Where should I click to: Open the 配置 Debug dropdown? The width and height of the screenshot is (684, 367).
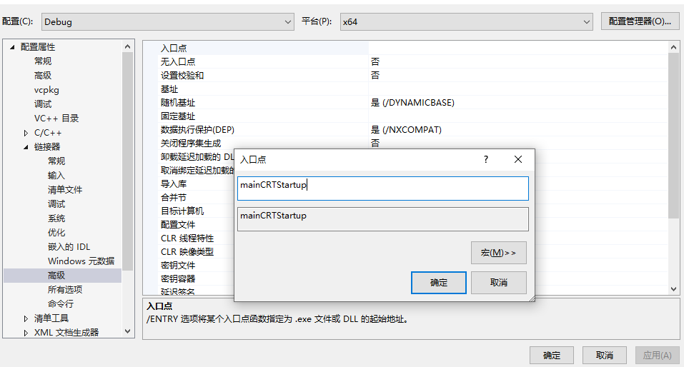click(x=167, y=22)
